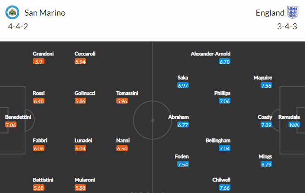Choose Saka in England's formation
Screen dimensions: 305x193
pos(183,77)
